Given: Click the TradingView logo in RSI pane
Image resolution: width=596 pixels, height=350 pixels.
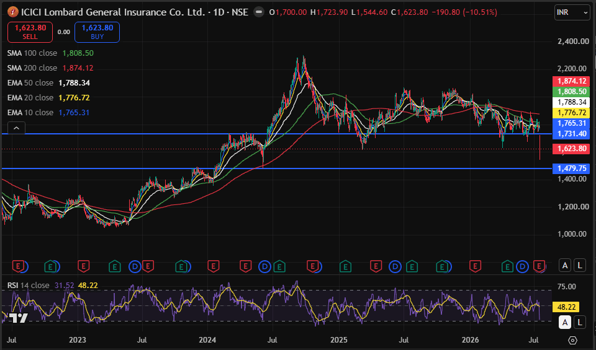Looking at the screenshot, I should (18, 318).
